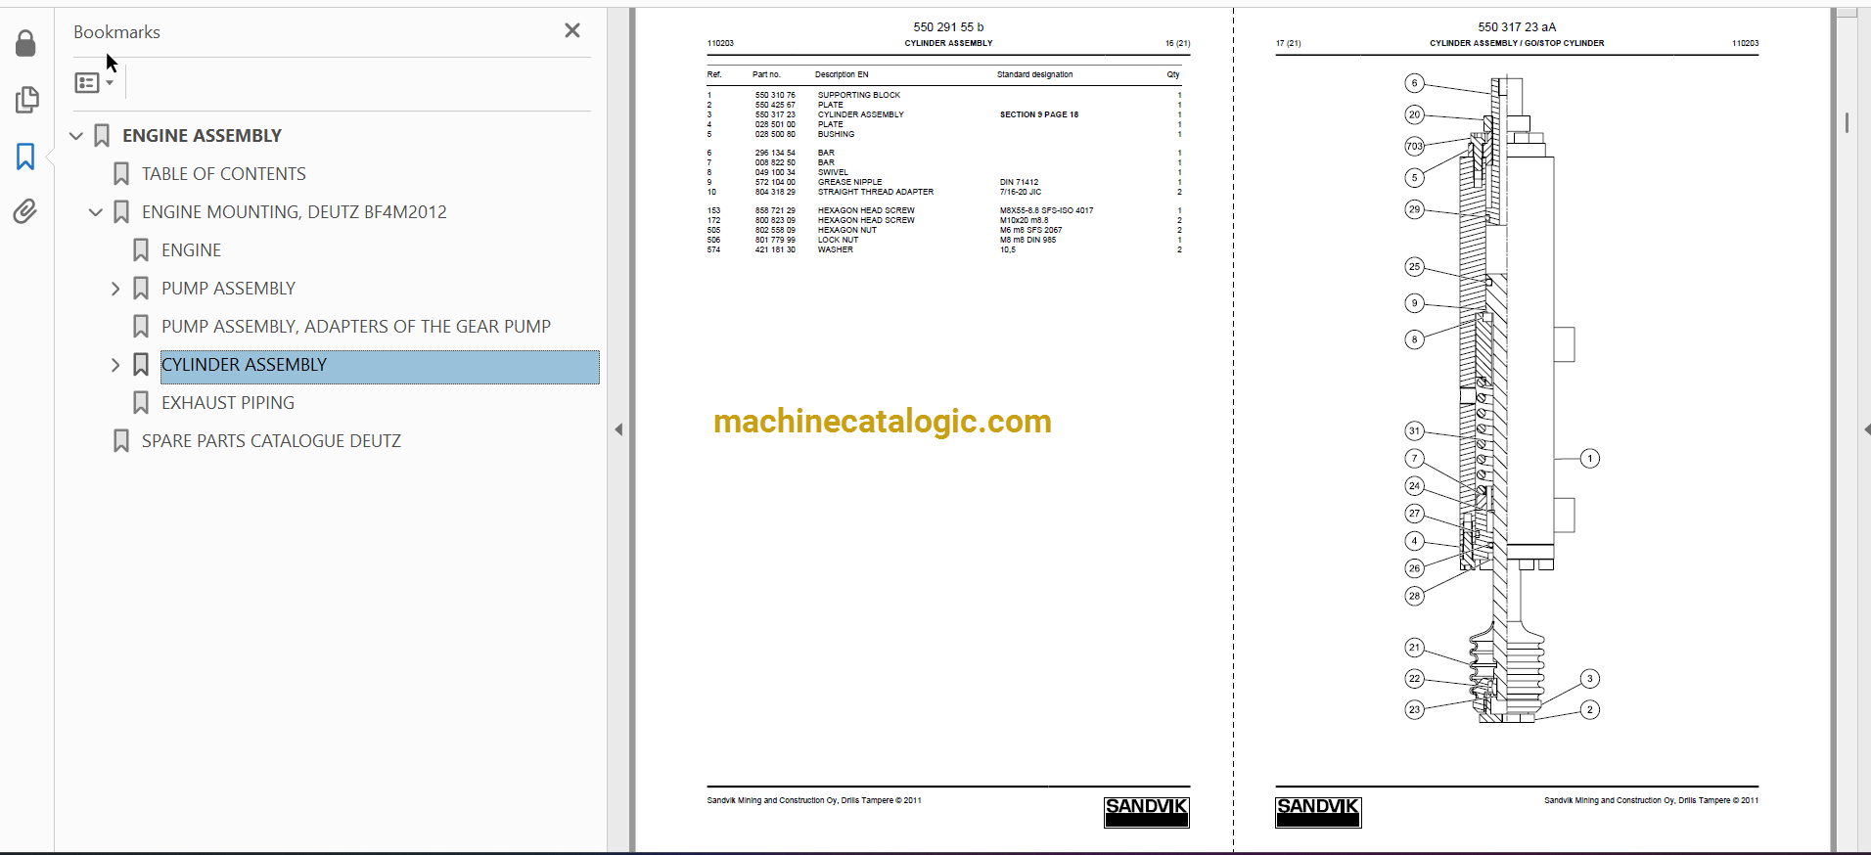This screenshot has width=1871, height=855.
Task: Click bookmark icon beside TABLE OF CONTENTS
Action: coord(121,174)
